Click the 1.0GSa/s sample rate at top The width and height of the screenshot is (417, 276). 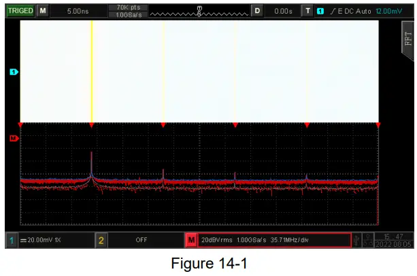click(x=128, y=14)
